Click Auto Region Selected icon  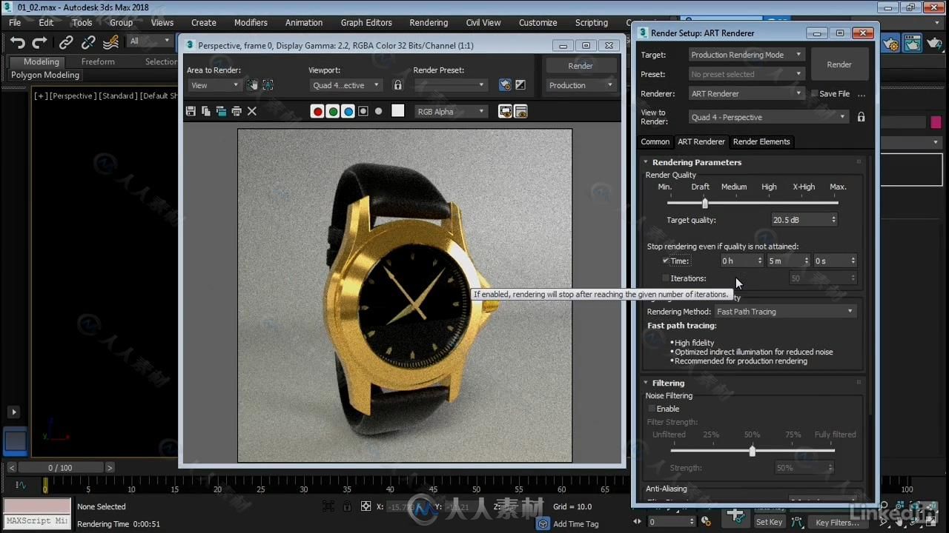268,85
